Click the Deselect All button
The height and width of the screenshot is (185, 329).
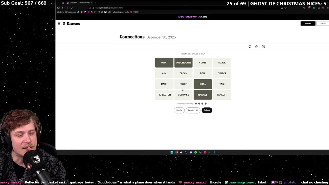193,110
